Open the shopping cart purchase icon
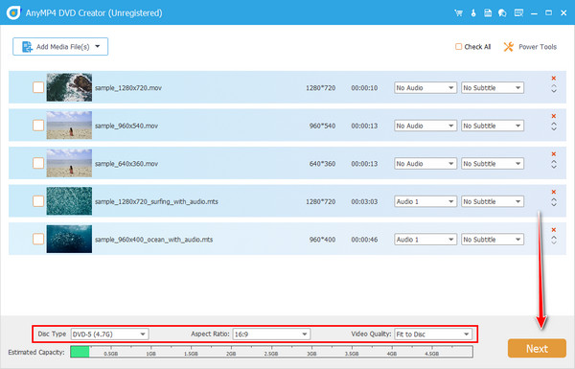Screen dimensions: 575x369 pos(458,13)
